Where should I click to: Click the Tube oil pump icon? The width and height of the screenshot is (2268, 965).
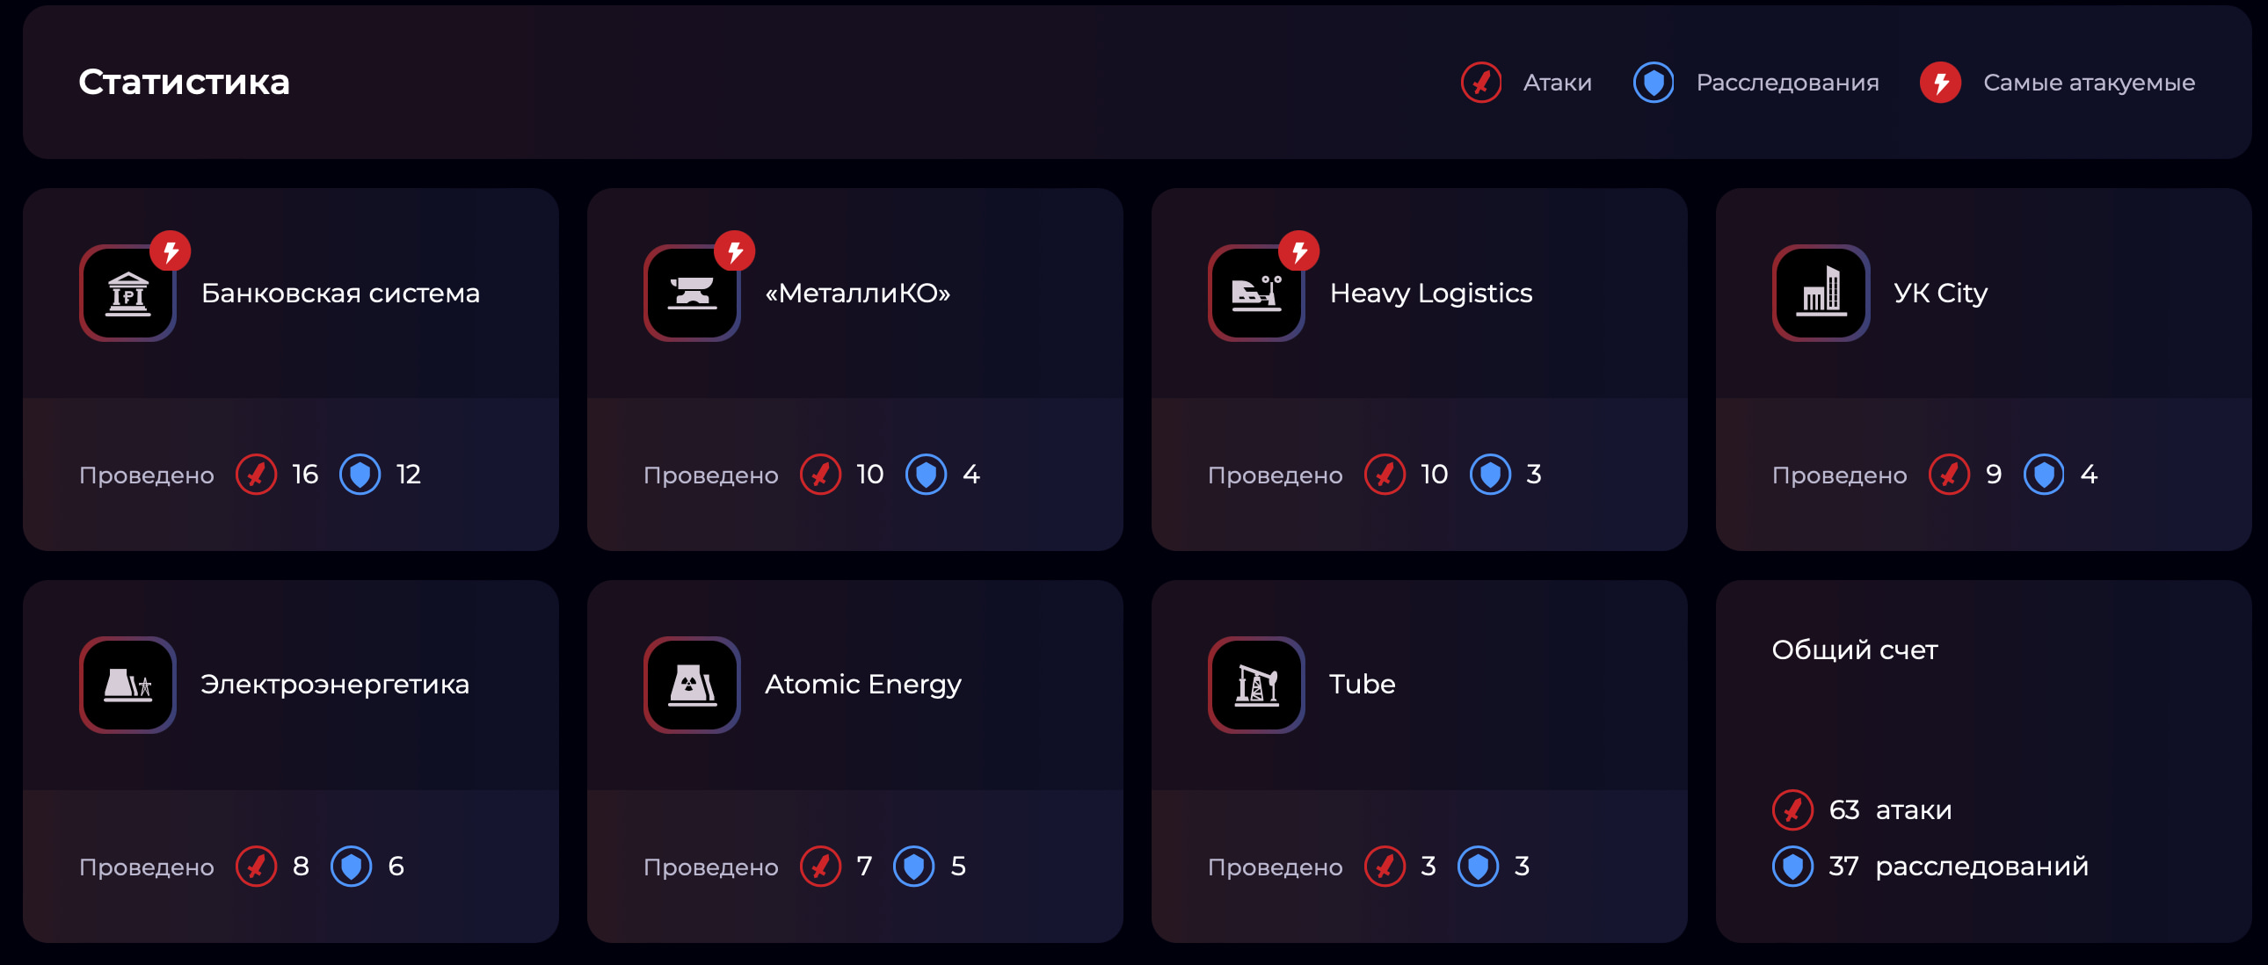pyautogui.click(x=1256, y=685)
